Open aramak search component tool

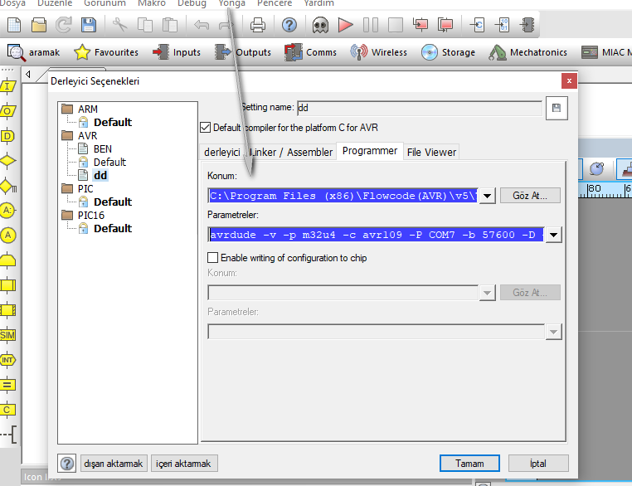pyautogui.click(x=34, y=52)
